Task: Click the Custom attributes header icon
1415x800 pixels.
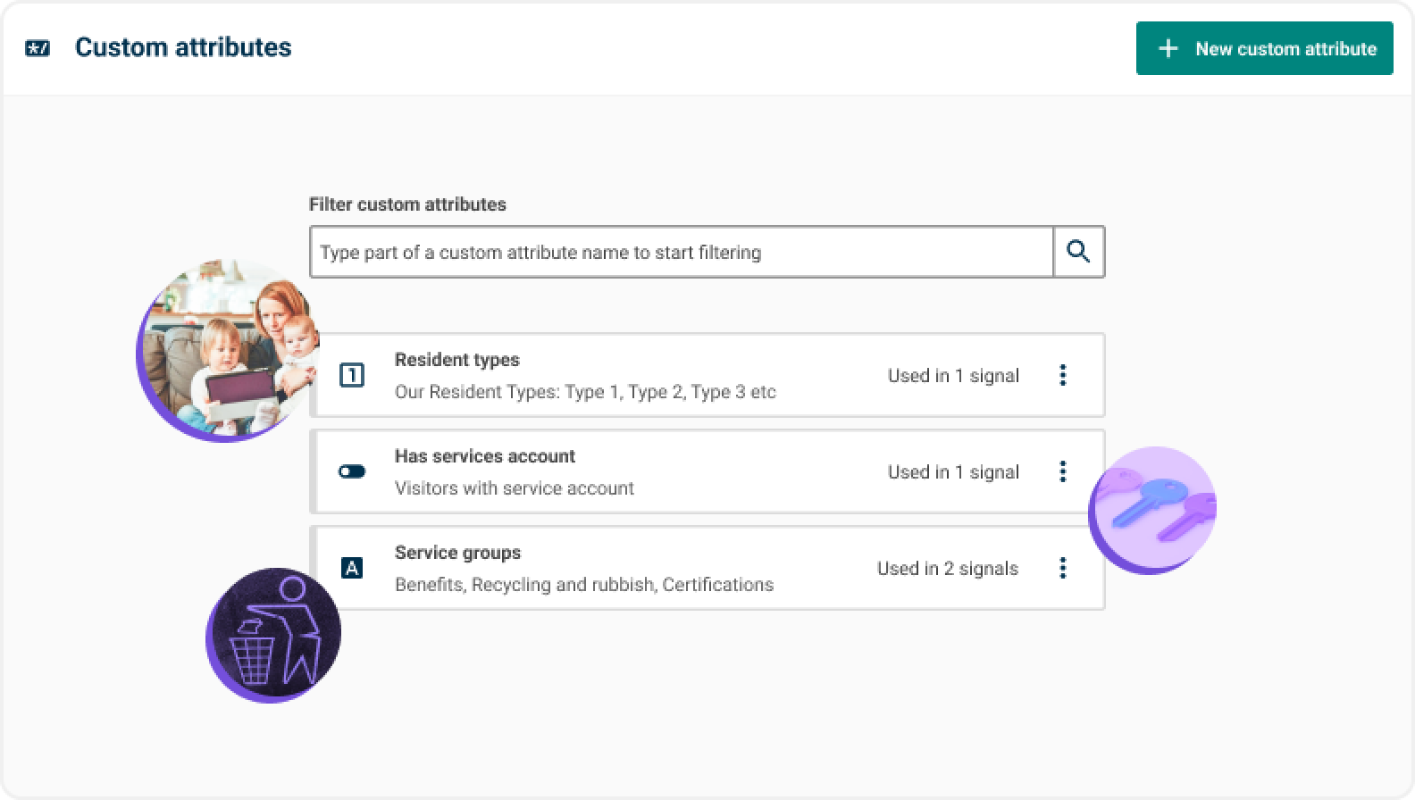Action: pos(38,48)
